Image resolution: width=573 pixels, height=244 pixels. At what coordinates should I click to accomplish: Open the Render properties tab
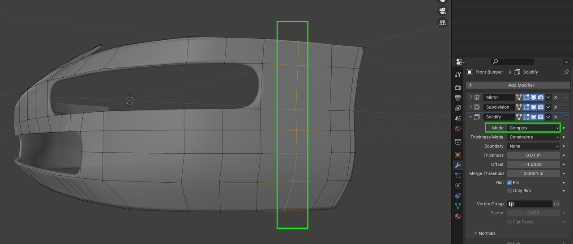[x=458, y=88]
